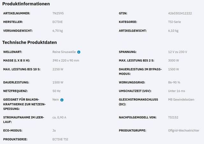The height and width of the screenshot is (144, 204).
Task: Click the Umschaltzeit value Unter 16 ms
Action: click(176, 91)
